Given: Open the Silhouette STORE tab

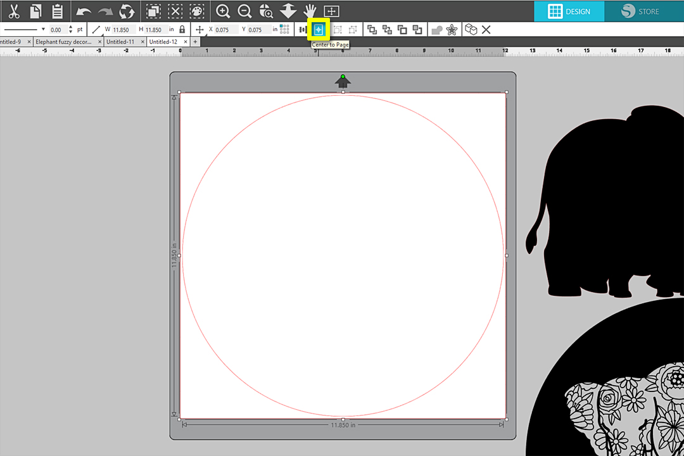Looking at the screenshot, I should click(644, 11).
